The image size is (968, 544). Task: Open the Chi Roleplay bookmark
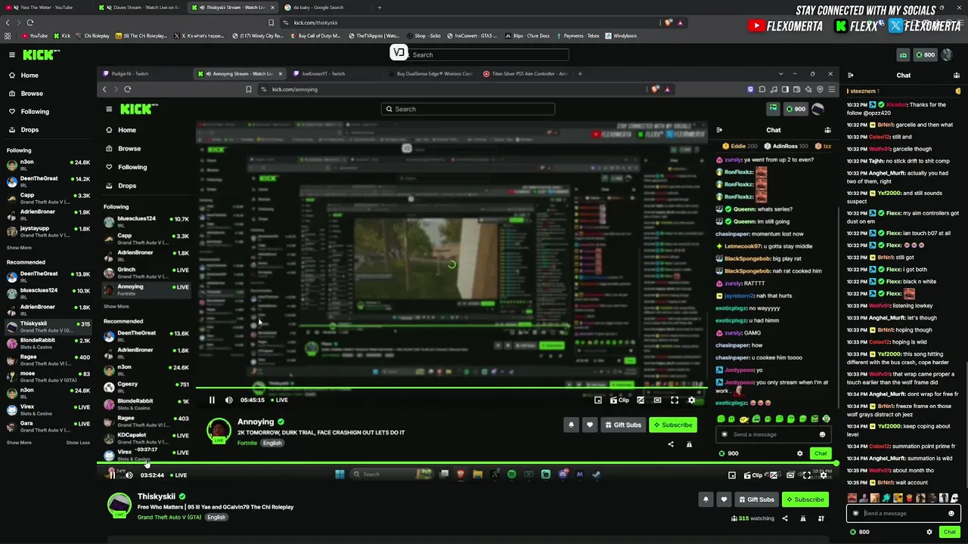[x=92, y=36]
